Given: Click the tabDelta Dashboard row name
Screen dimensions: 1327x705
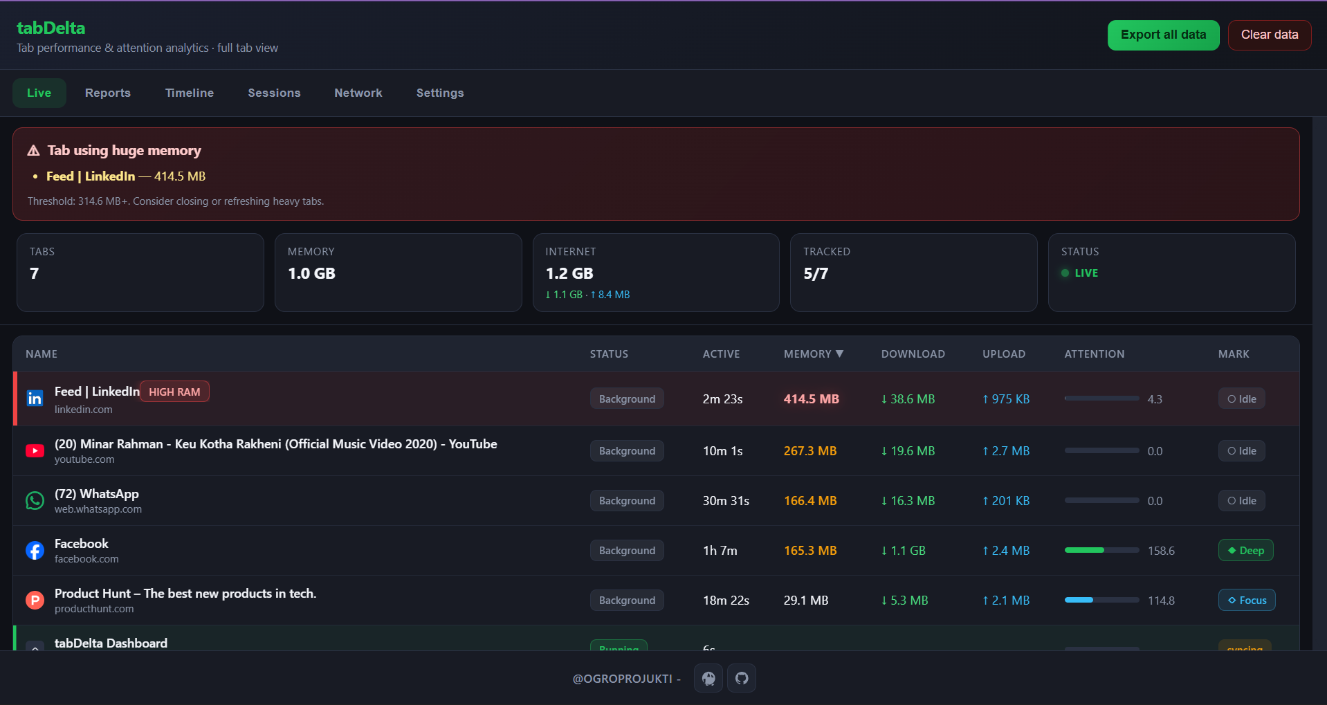Looking at the screenshot, I should point(111,643).
